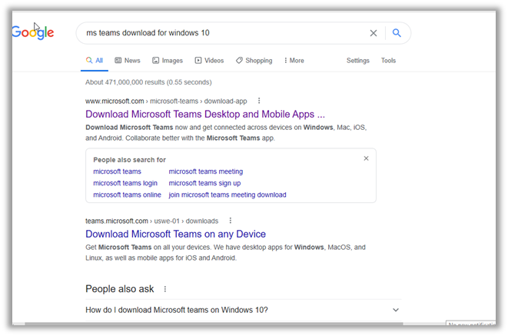Screen dimensions: 508x336
Task: Search suggestion microsoft teams login
Action: click(125, 183)
